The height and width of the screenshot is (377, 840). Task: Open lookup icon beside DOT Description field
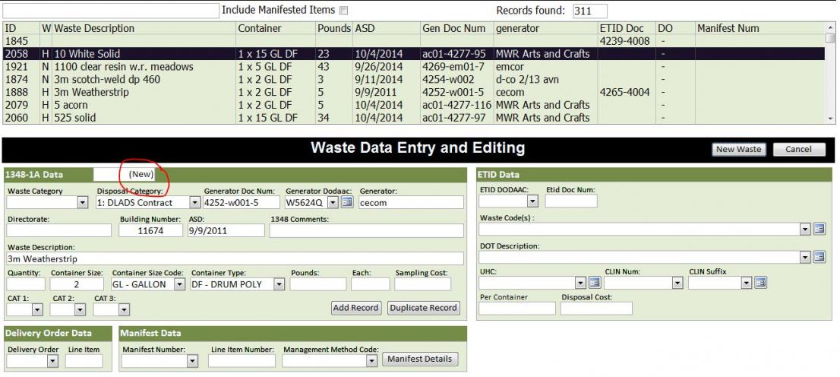(819, 257)
